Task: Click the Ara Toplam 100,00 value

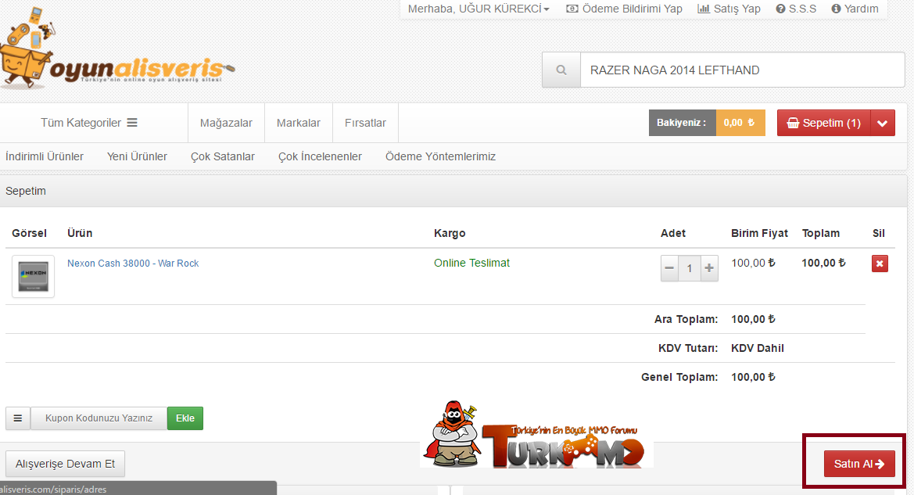Action: tap(753, 319)
